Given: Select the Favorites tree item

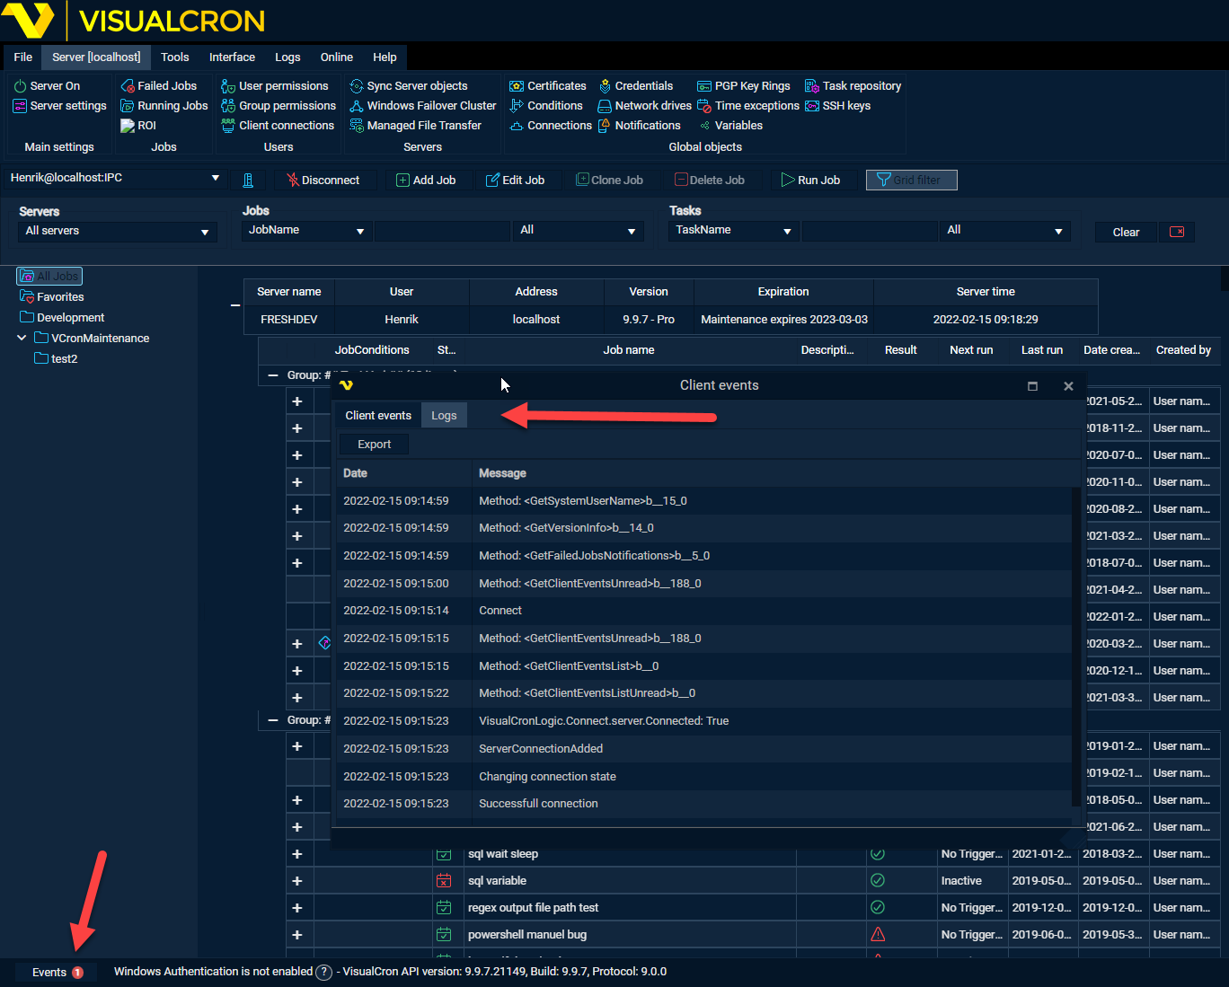Looking at the screenshot, I should (60, 297).
